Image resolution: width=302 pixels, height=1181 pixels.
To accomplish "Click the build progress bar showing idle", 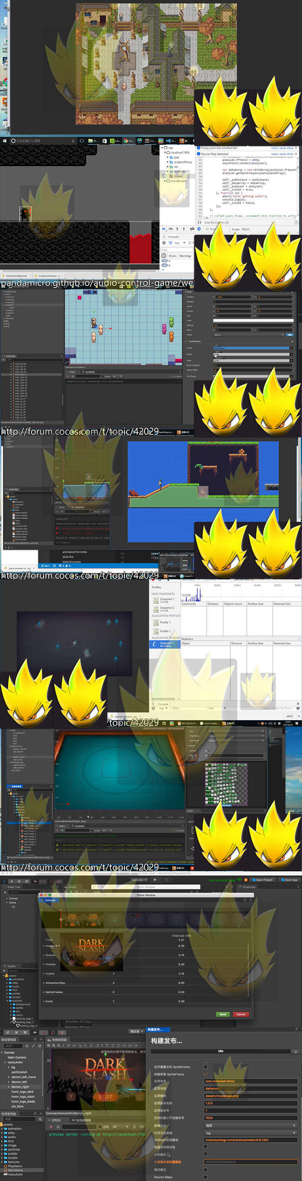I will pos(221,1051).
